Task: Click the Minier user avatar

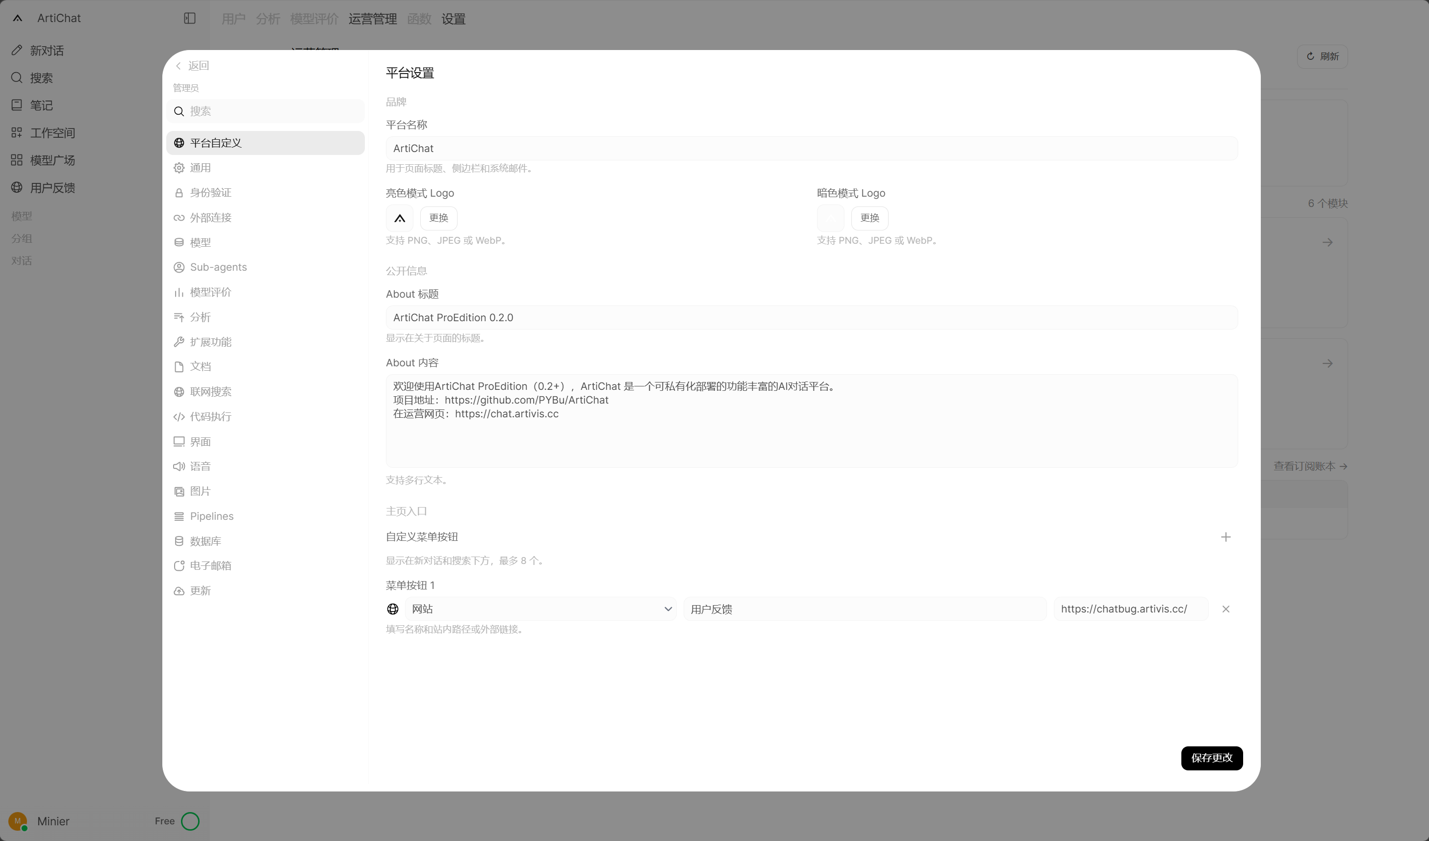Action: 18,820
